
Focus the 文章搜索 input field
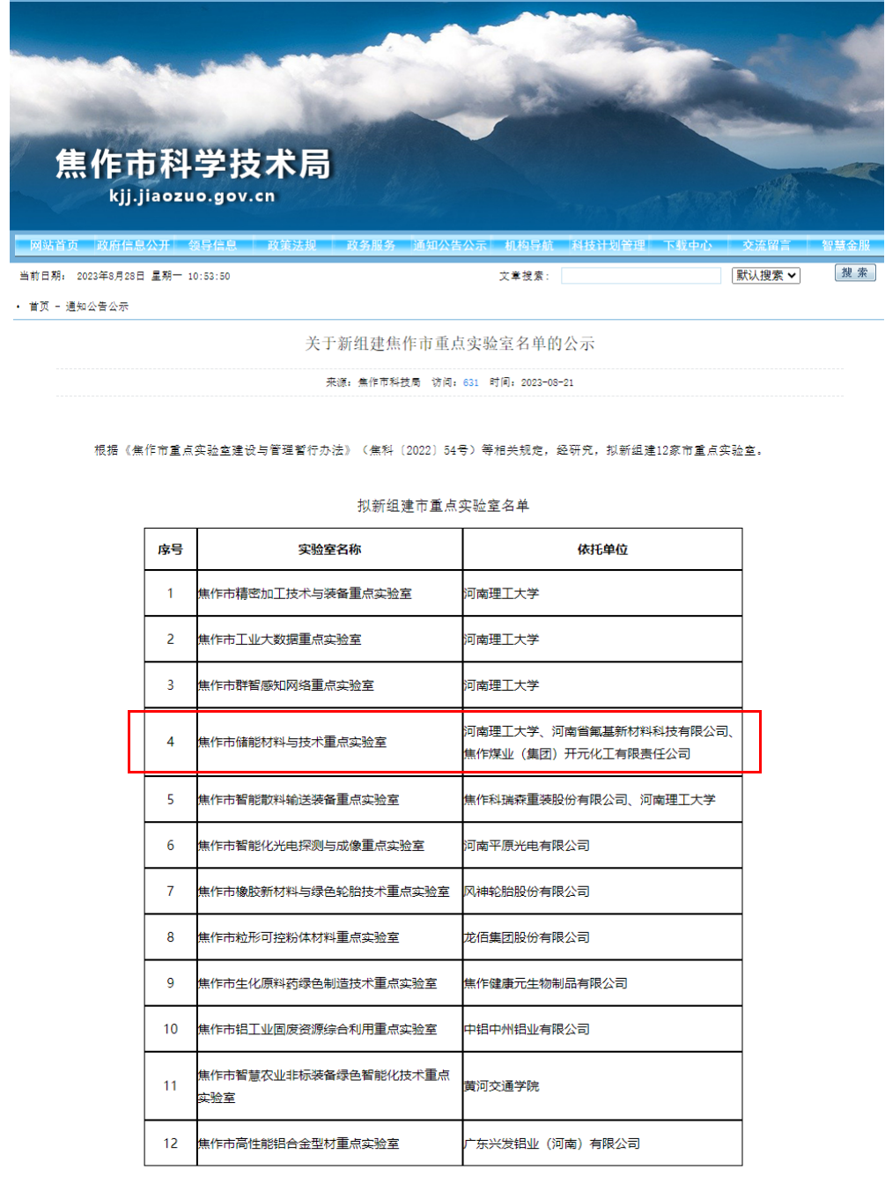tap(641, 276)
